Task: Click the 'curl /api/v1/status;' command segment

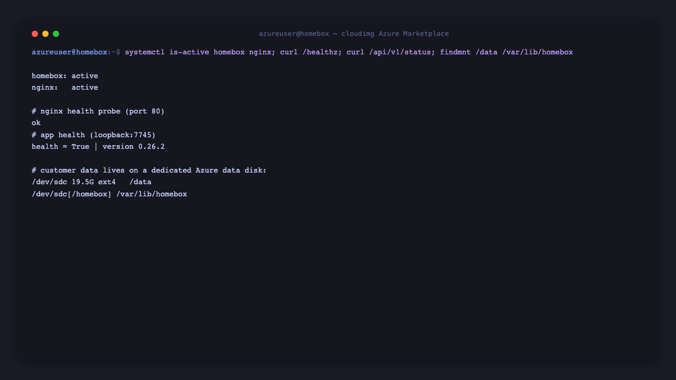Action: click(391, 52)
